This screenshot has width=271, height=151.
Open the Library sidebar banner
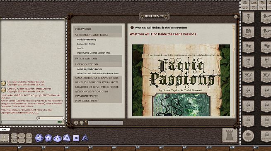click(x=266, y=136)
